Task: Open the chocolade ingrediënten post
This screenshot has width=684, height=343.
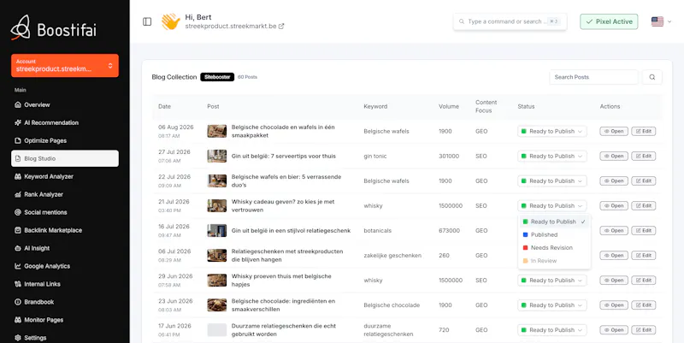Action: coord(614,305)
